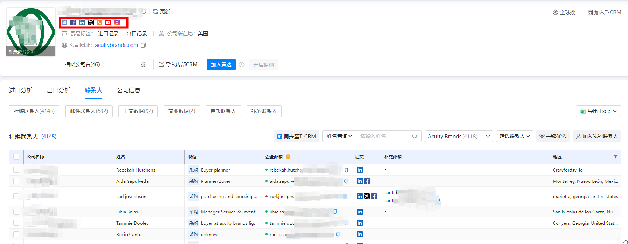The width and height of the screenshot is (628, 244).
Task: Click the YouTube icon in company header
Action: (108, 23)
